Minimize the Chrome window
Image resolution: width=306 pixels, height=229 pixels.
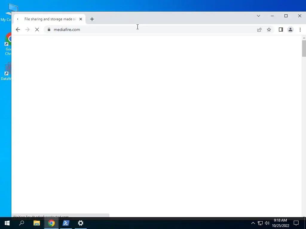(272, 16)
